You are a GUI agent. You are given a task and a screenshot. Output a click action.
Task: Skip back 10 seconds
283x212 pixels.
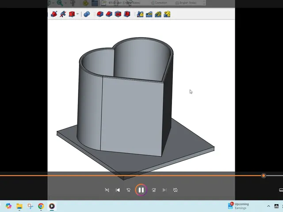pyautogui.click(x=129, y=190)
